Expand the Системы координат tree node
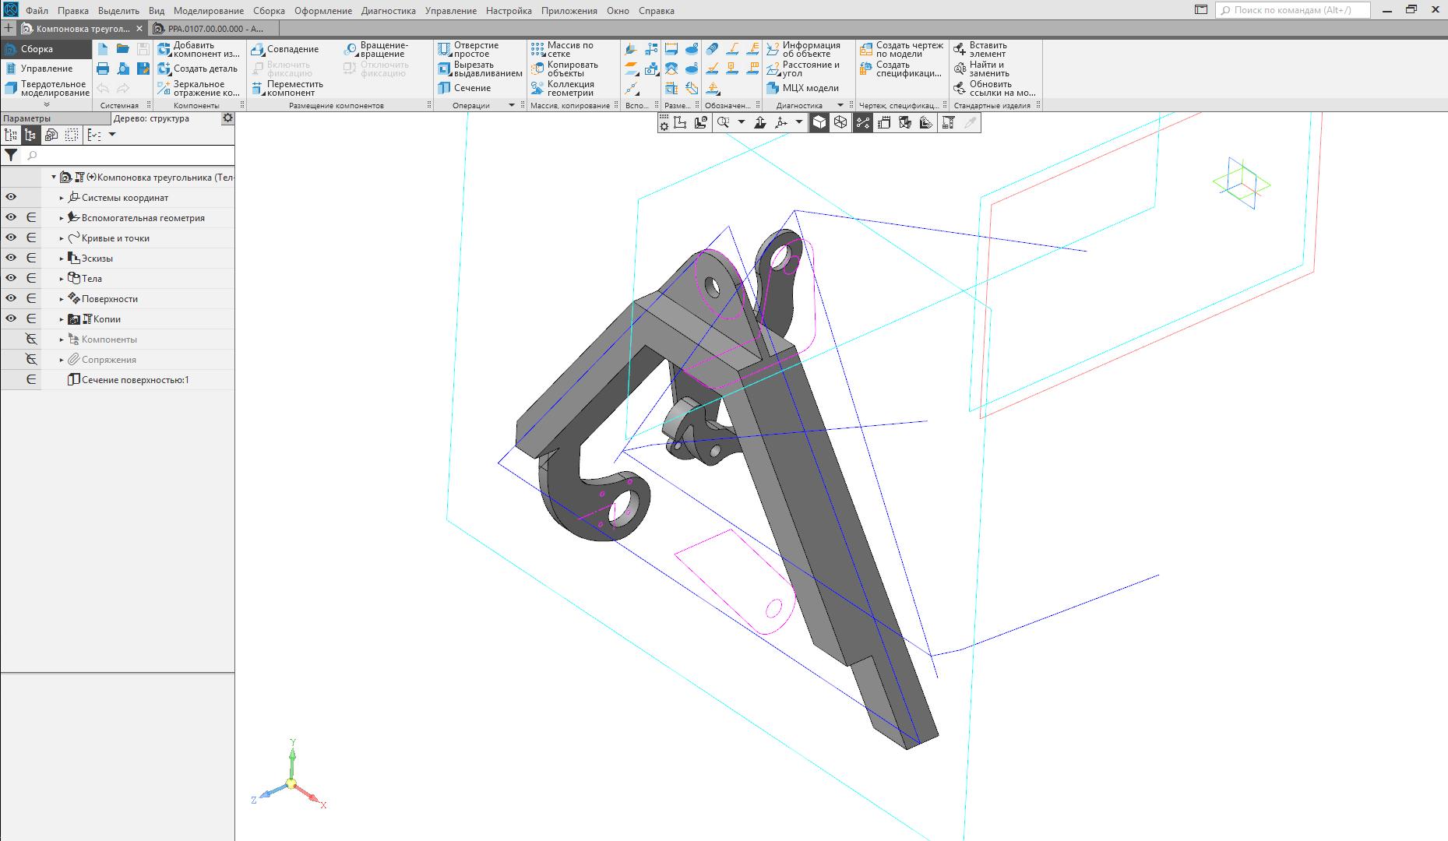This screenshot has height=841, width=1448. point(62,198)
